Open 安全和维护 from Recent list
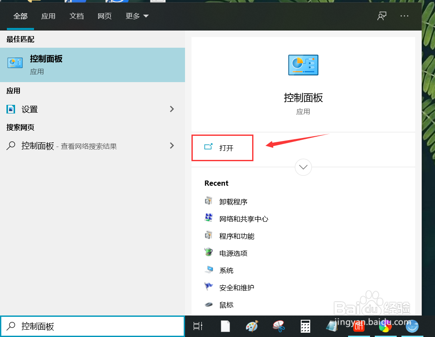This screenshot has width=435, height=337. (237, 287)
